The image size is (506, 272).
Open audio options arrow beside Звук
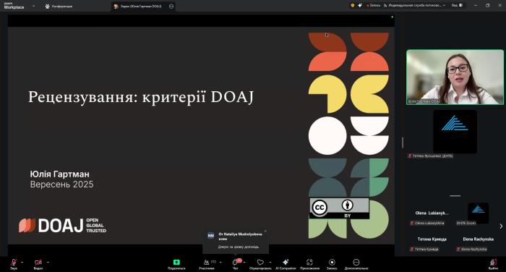pos(22,262)
